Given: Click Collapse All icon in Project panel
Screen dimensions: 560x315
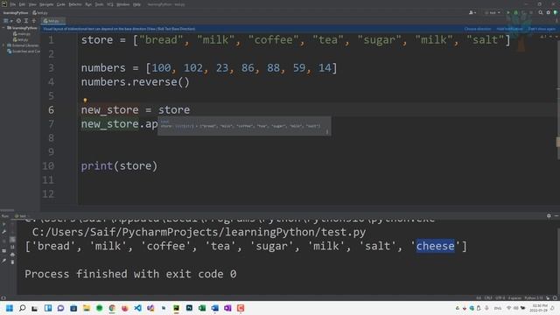Looking at the screenshot, I should pos(33,21).
